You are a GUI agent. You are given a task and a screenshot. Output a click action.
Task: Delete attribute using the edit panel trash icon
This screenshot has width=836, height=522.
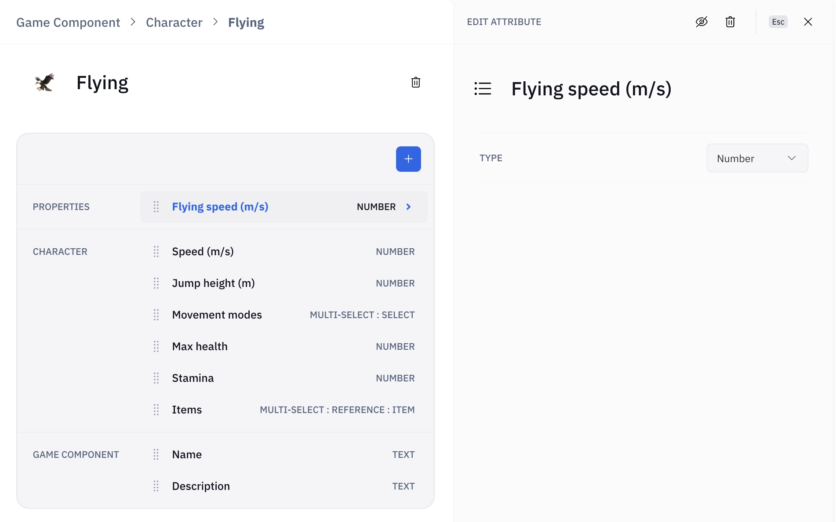point(730,22)
